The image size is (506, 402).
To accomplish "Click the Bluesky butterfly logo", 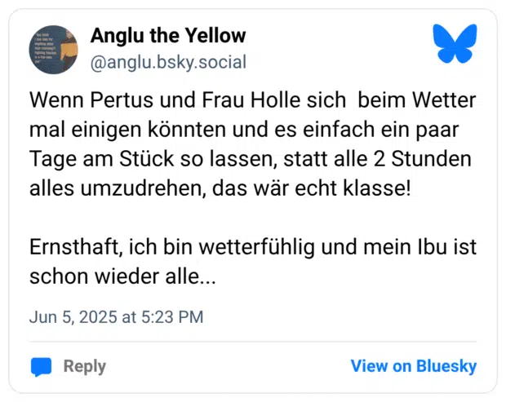I will pos(455,44).
